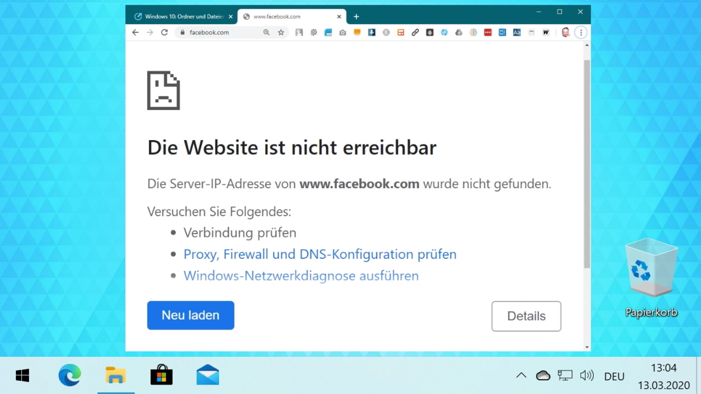Click the volume speaker tray icon

pos(587,375)
